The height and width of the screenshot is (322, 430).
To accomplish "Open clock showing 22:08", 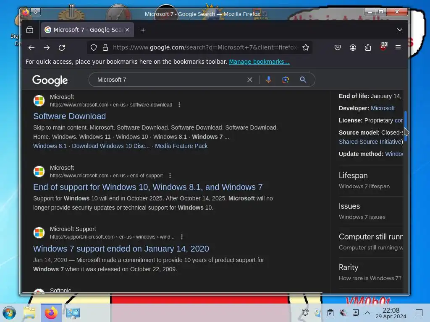I will pyautogui.click(x=391, y=313).
